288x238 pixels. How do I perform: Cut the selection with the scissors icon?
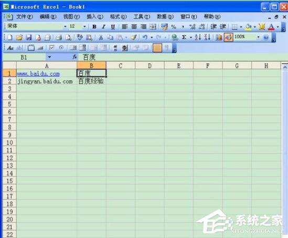(101, 37)
